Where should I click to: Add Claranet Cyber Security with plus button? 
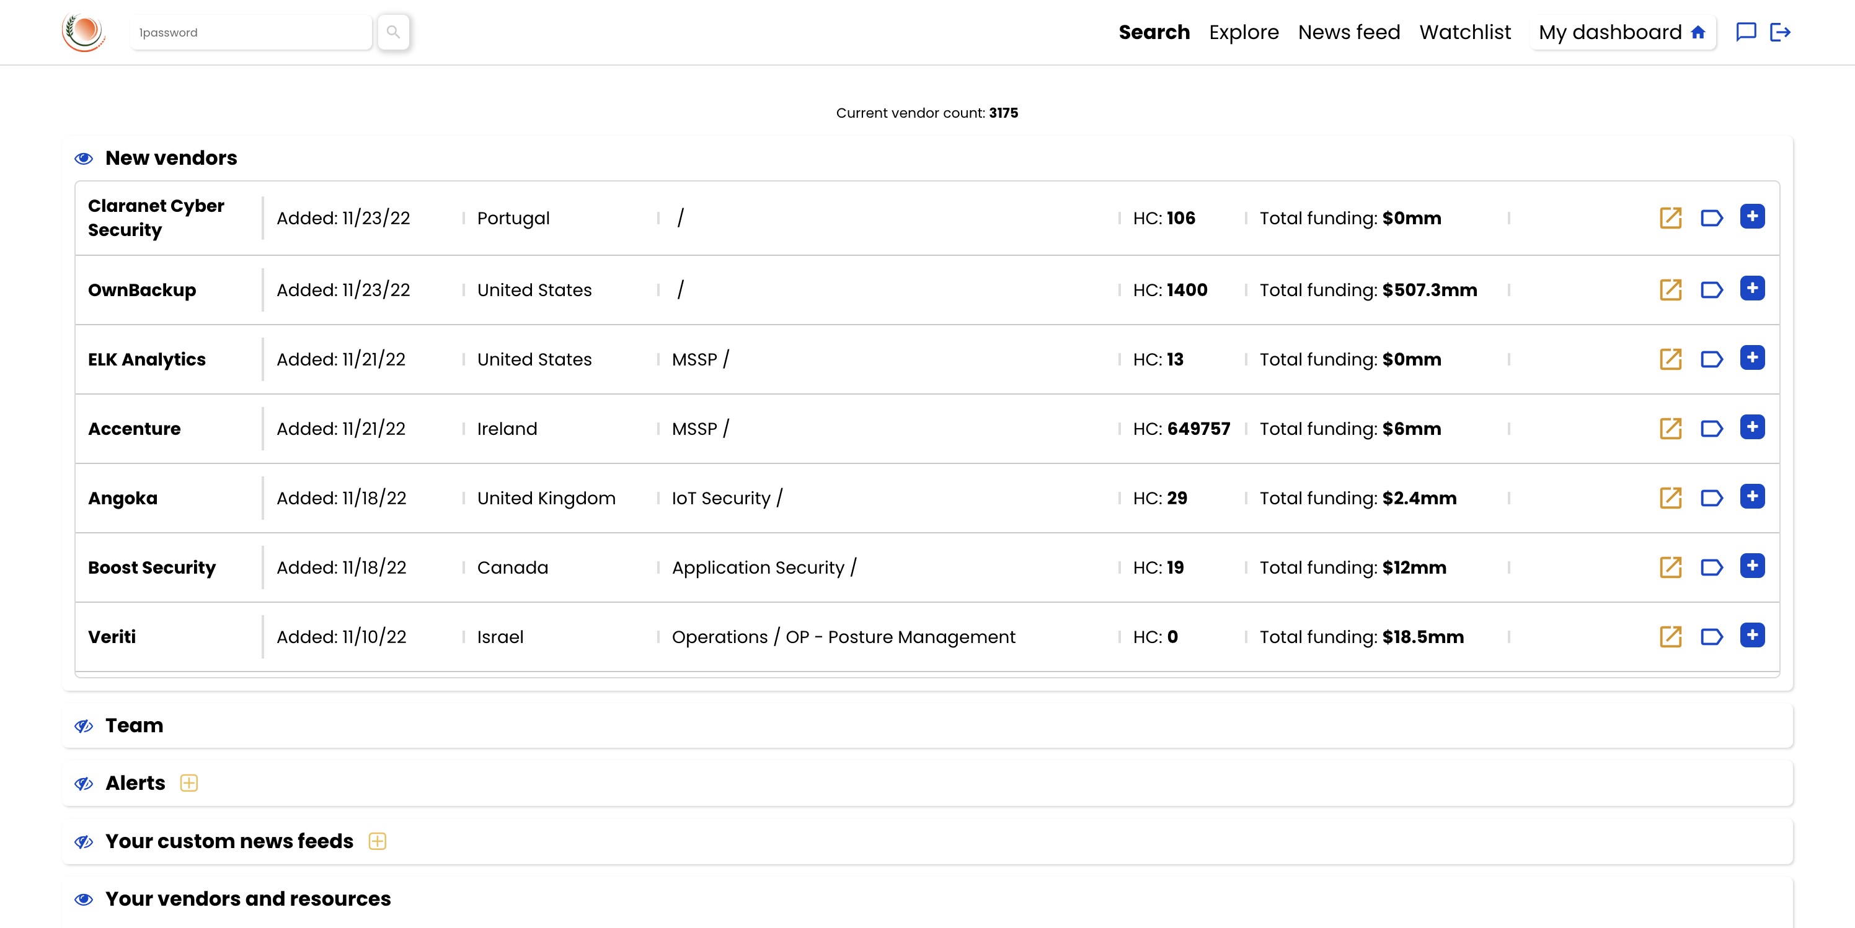point(1752,217)
